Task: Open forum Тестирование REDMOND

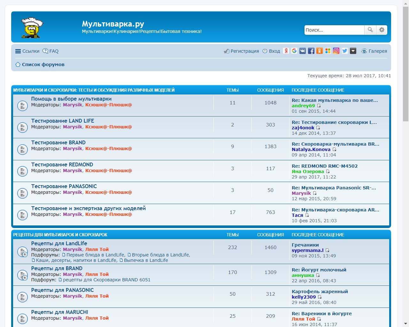Action: click(x=62, y=165)
